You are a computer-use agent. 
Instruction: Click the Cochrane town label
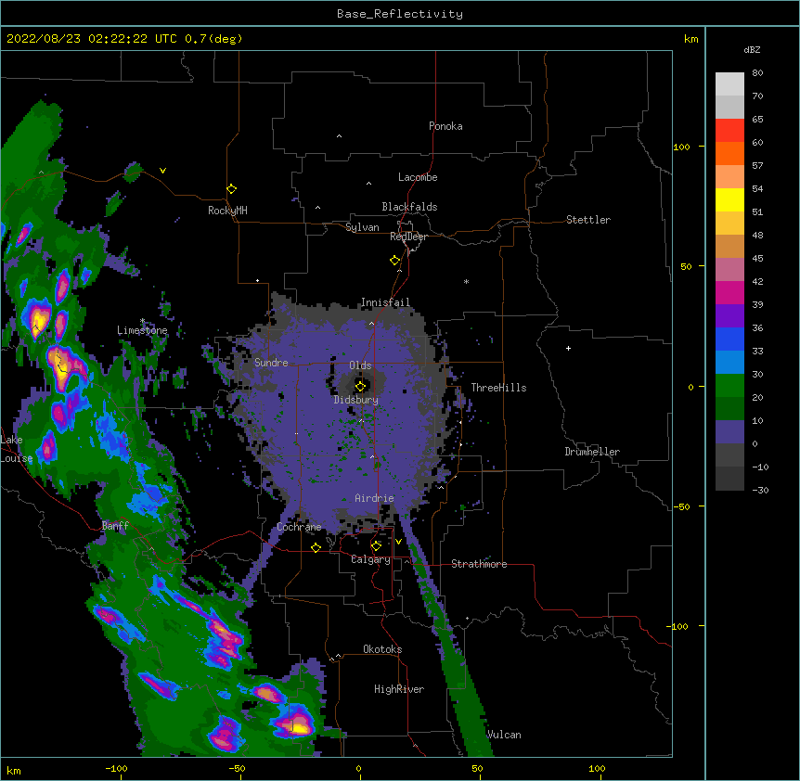pos(299,527)
